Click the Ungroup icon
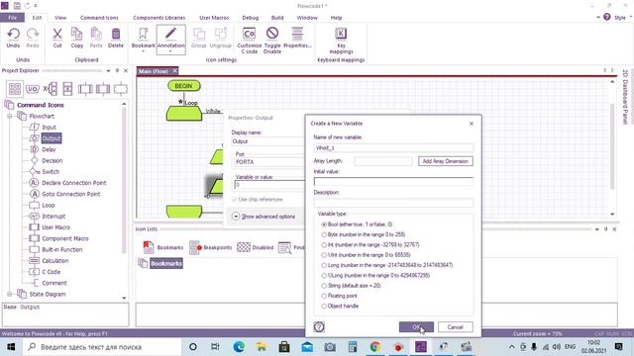The width and height of the screenshot is (634, 356). [x=220, y=38]
